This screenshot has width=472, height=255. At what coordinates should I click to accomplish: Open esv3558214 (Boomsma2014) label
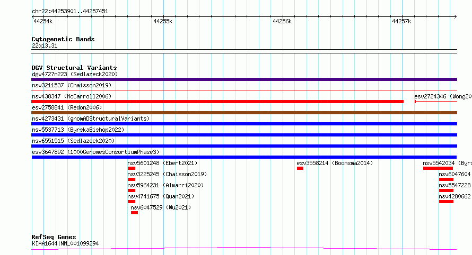[335, 163]
